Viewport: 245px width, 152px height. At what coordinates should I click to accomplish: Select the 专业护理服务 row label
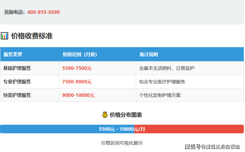[x=17, y=82]
